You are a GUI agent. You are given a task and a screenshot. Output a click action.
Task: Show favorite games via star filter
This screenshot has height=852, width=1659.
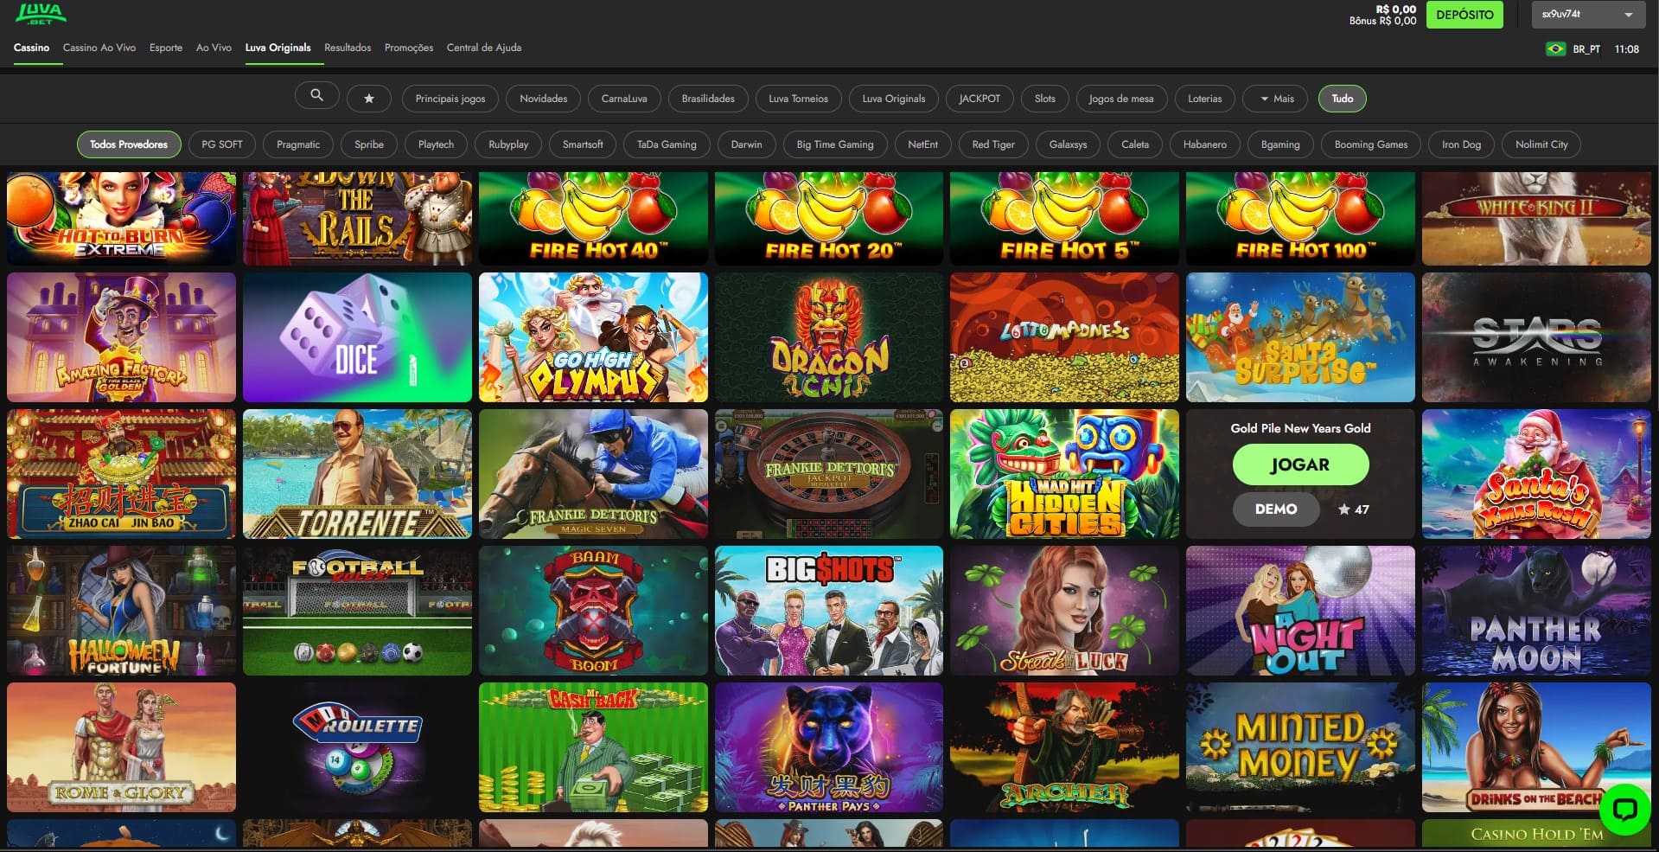coord(369,99)
